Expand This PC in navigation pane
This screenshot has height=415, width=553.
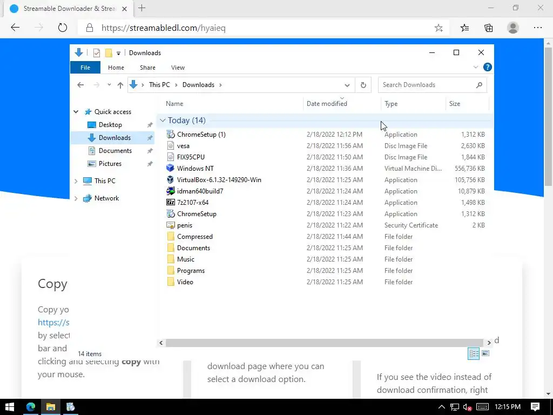pos(76,181)
